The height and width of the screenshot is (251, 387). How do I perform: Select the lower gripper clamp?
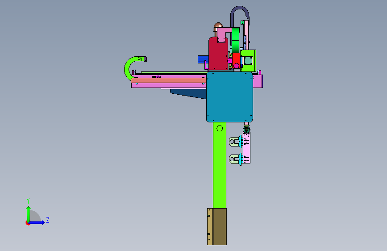(235, 159)
